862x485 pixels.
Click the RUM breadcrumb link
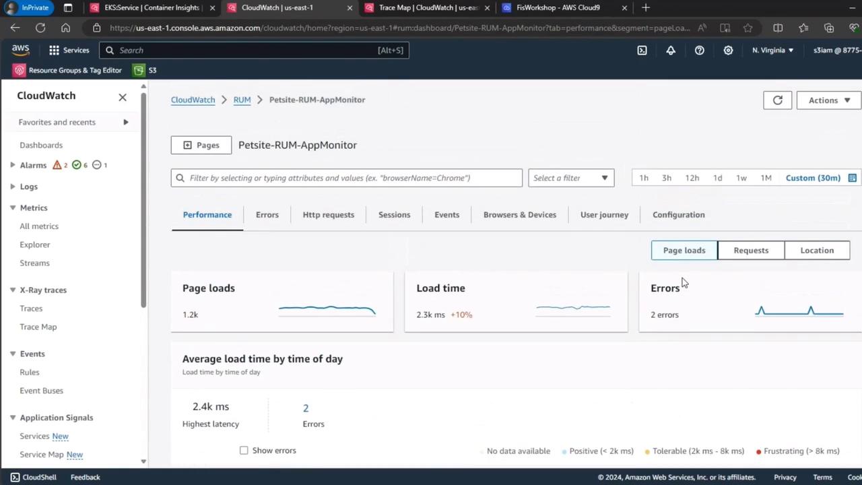[242, 100]
